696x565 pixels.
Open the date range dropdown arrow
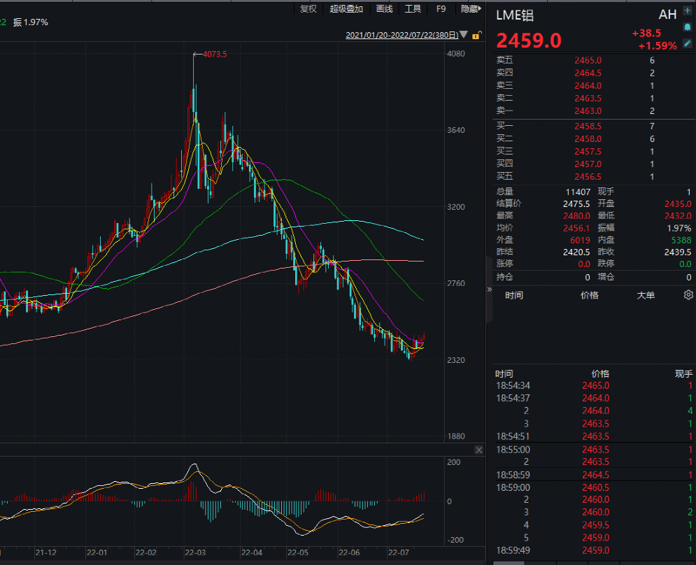tap(463, 34)
